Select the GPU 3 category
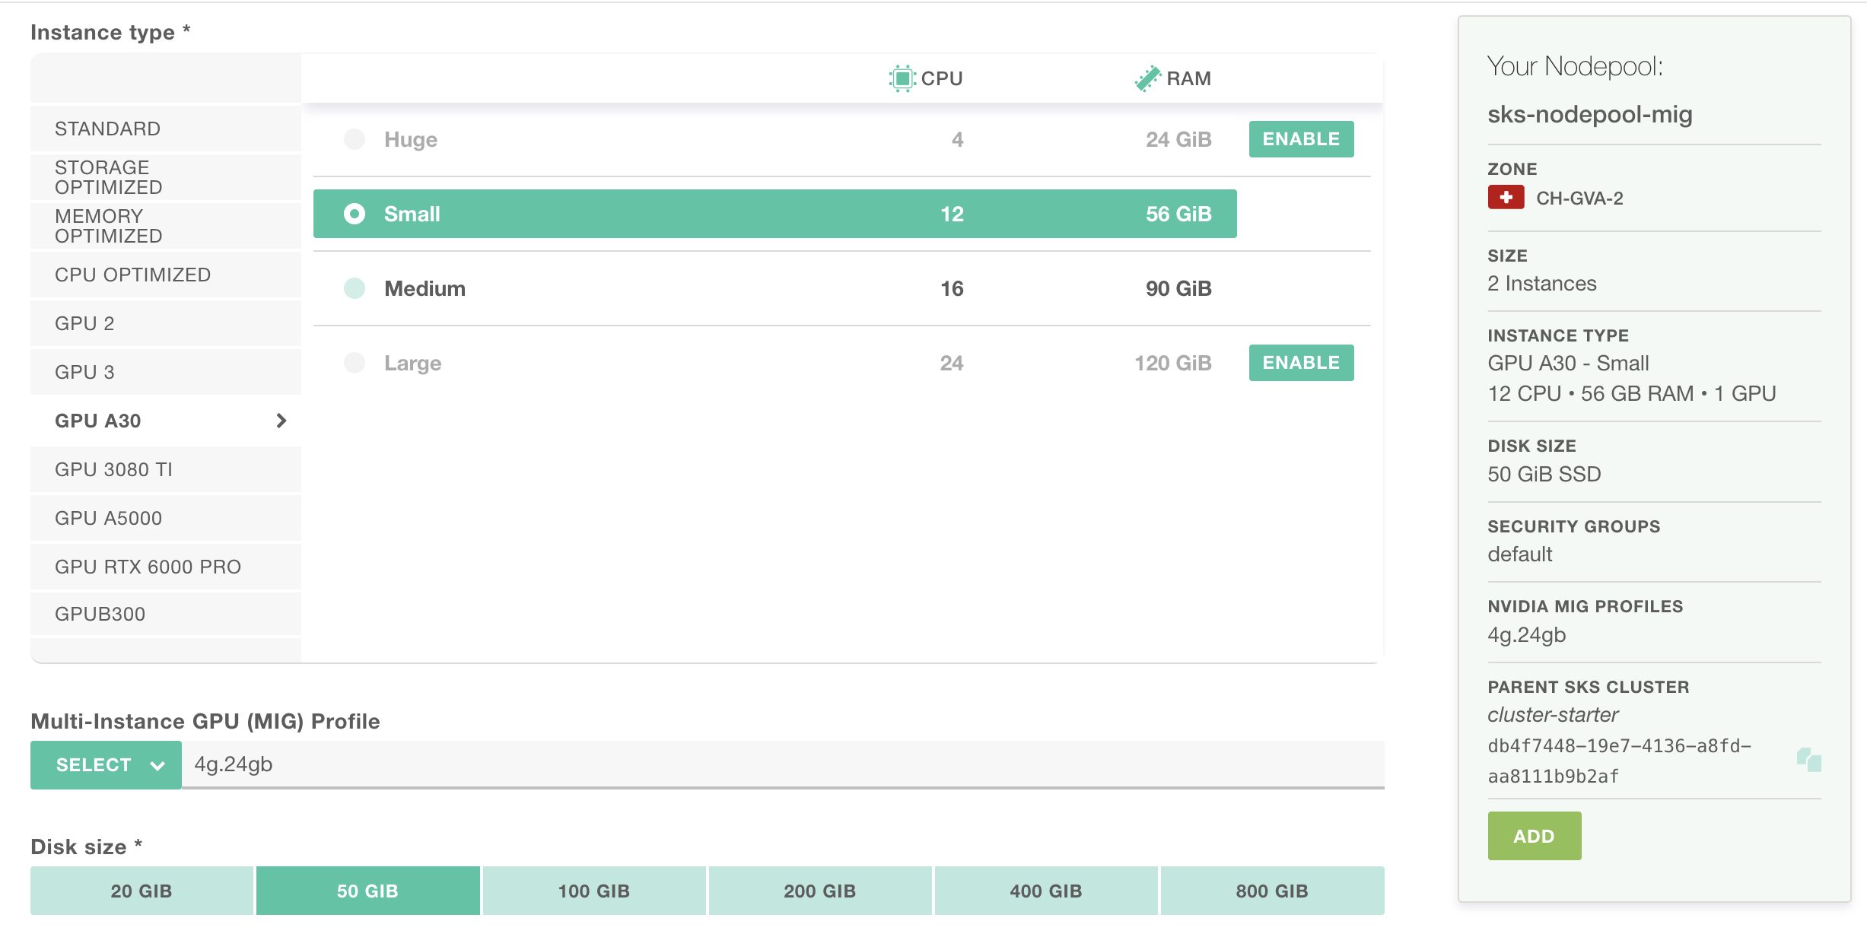The height and width of the screenshot is (934, 1867). pos(166,372)
